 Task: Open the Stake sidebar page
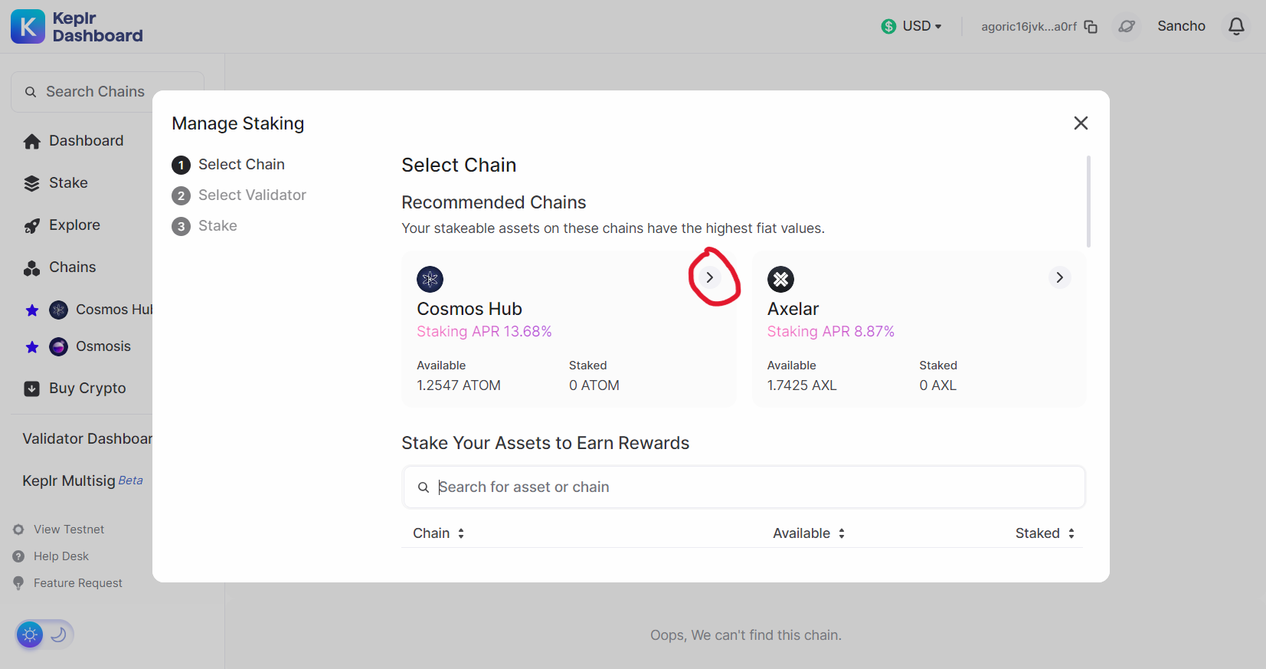pyautogui.click(x=68, y=183)
